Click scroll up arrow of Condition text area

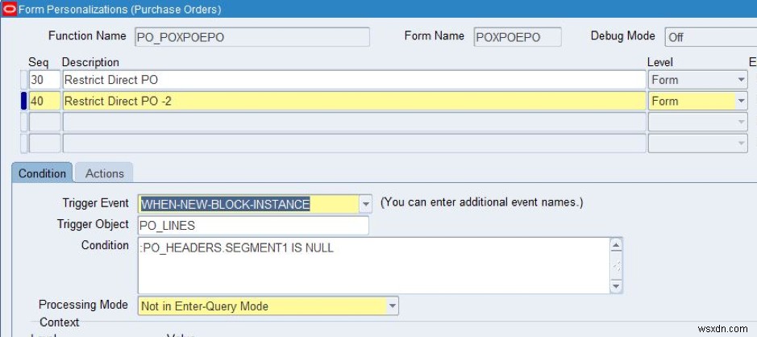(x=616, y=245)
